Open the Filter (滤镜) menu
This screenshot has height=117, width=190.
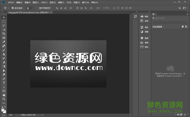click(x=61, y=3)
